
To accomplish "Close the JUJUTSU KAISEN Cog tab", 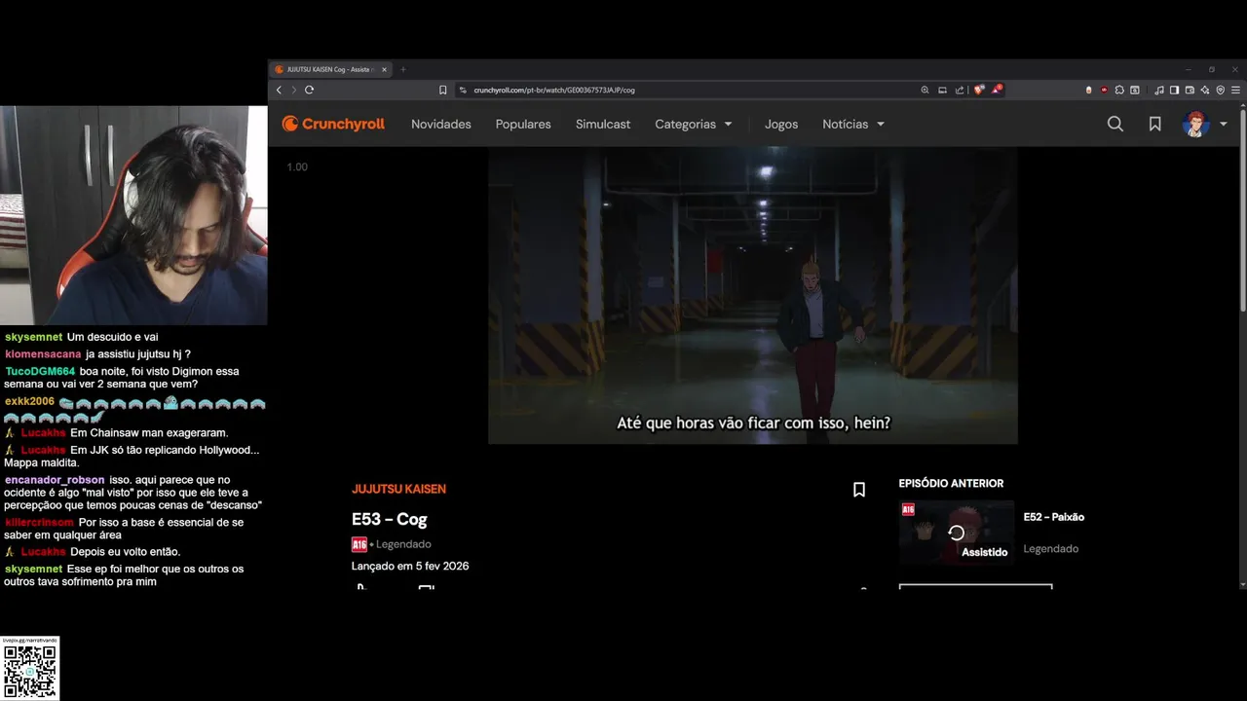I will [x=384, y=69].
